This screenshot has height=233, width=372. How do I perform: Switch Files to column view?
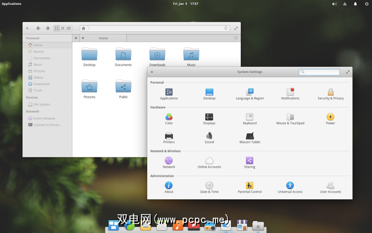69,28
